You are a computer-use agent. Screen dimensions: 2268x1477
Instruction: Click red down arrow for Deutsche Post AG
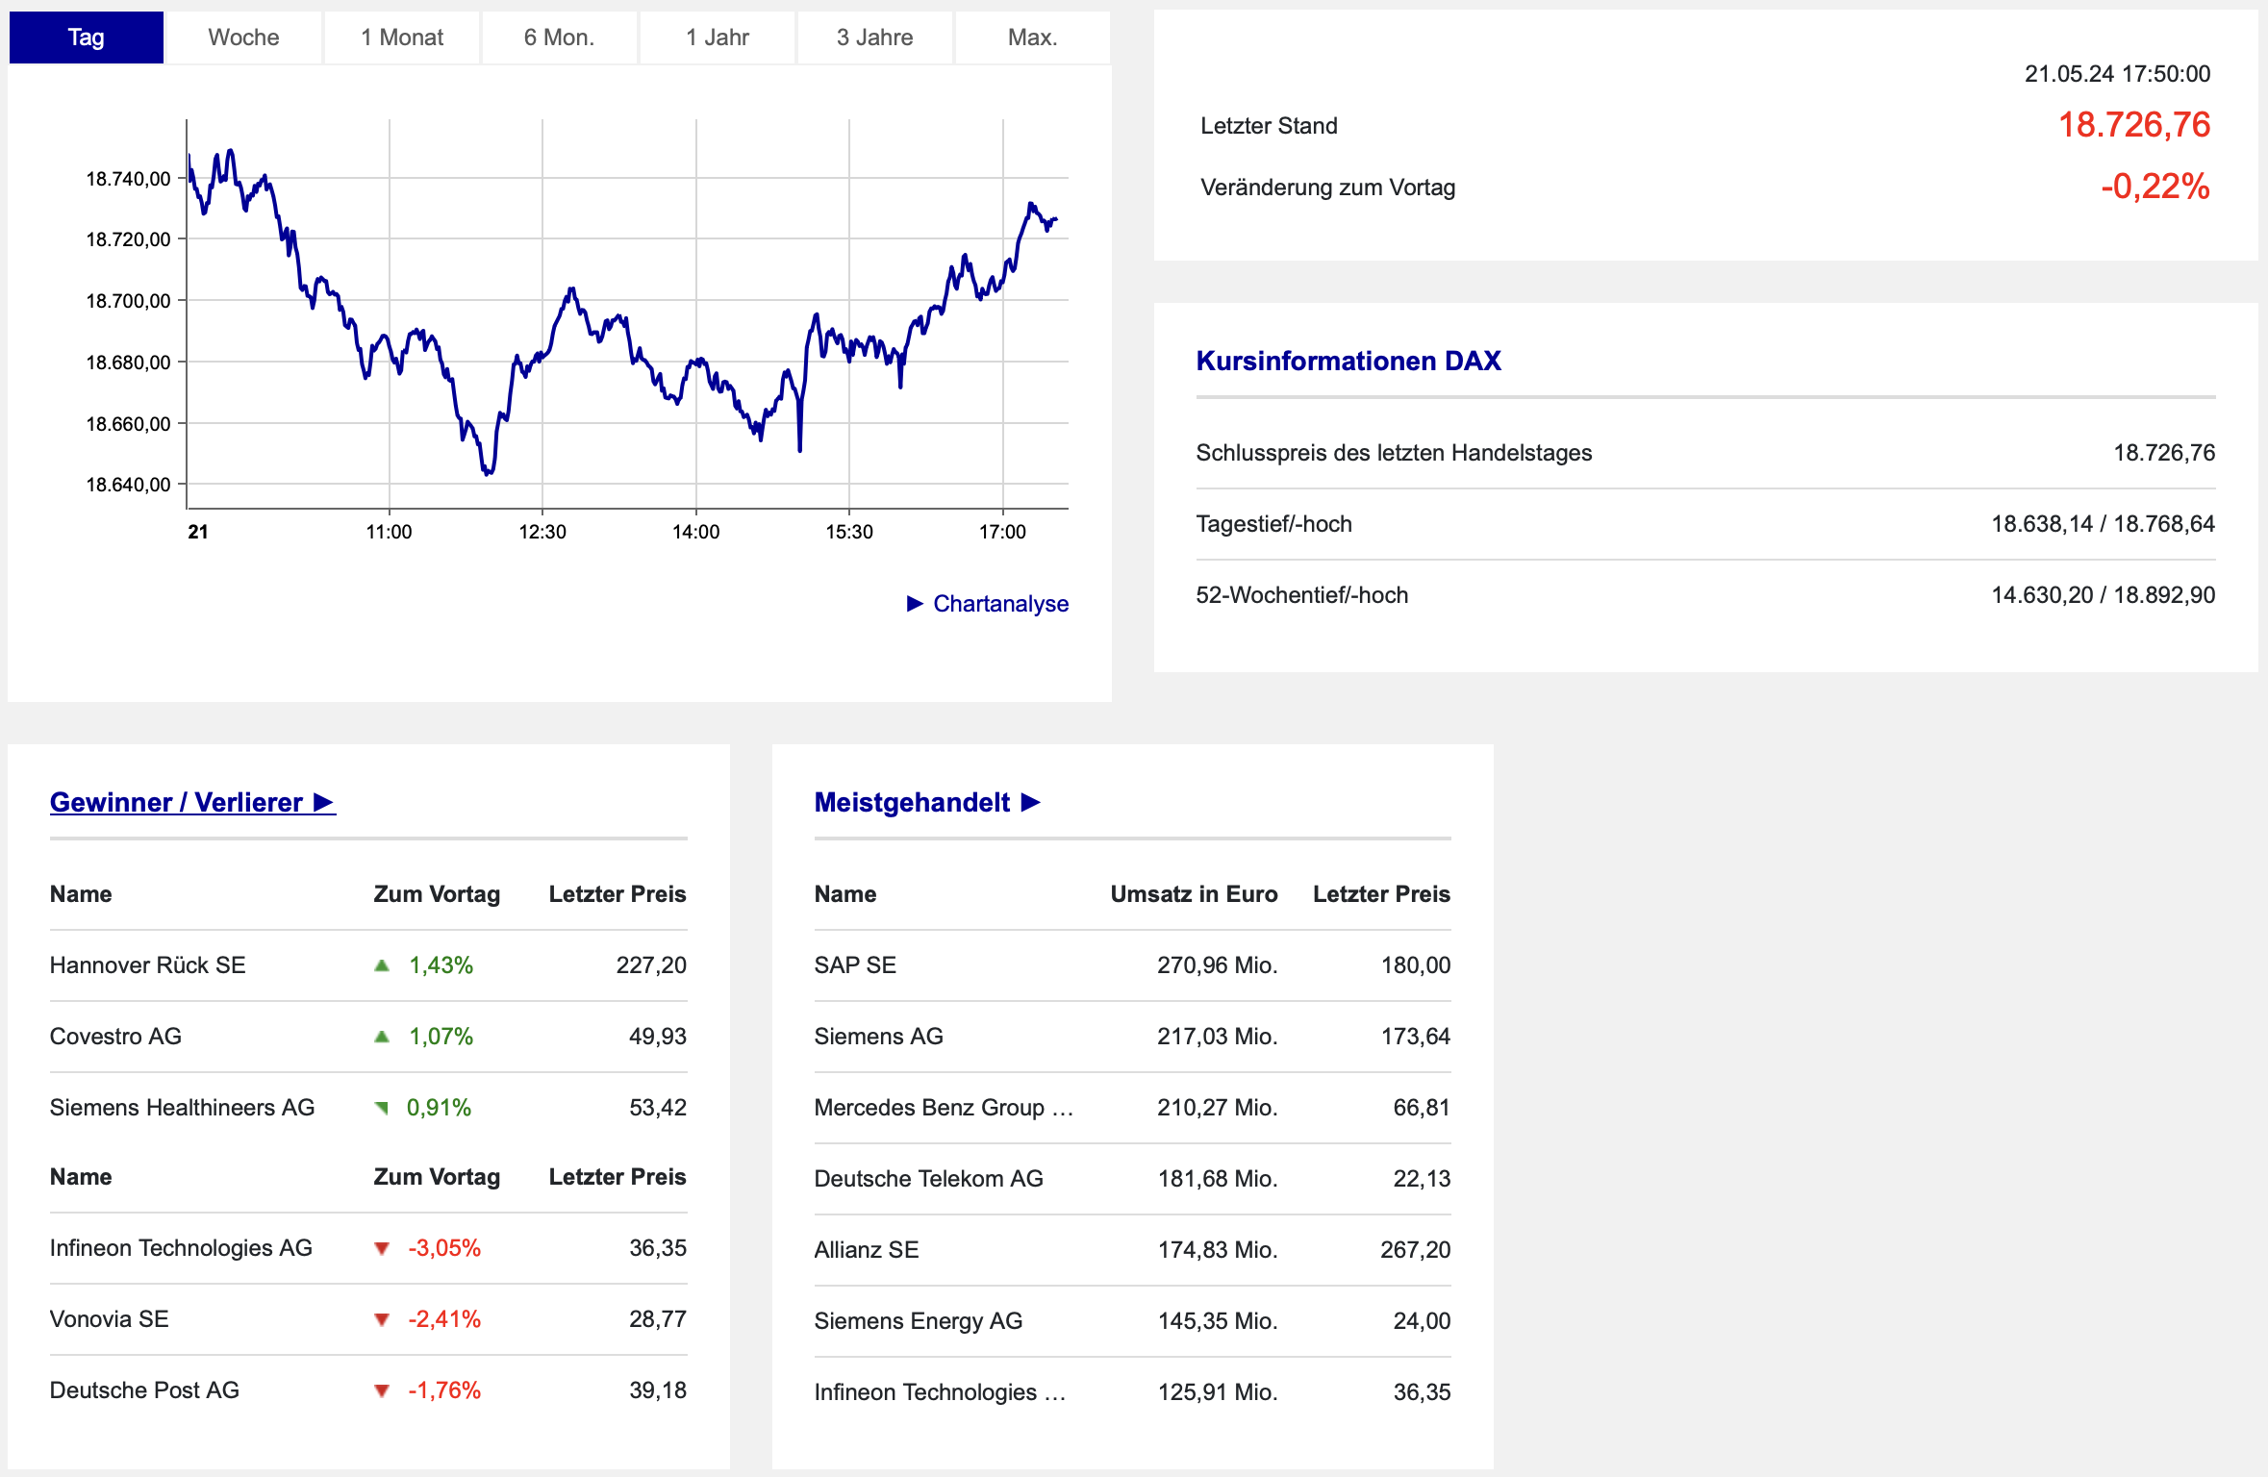(x=382, y=1390)
